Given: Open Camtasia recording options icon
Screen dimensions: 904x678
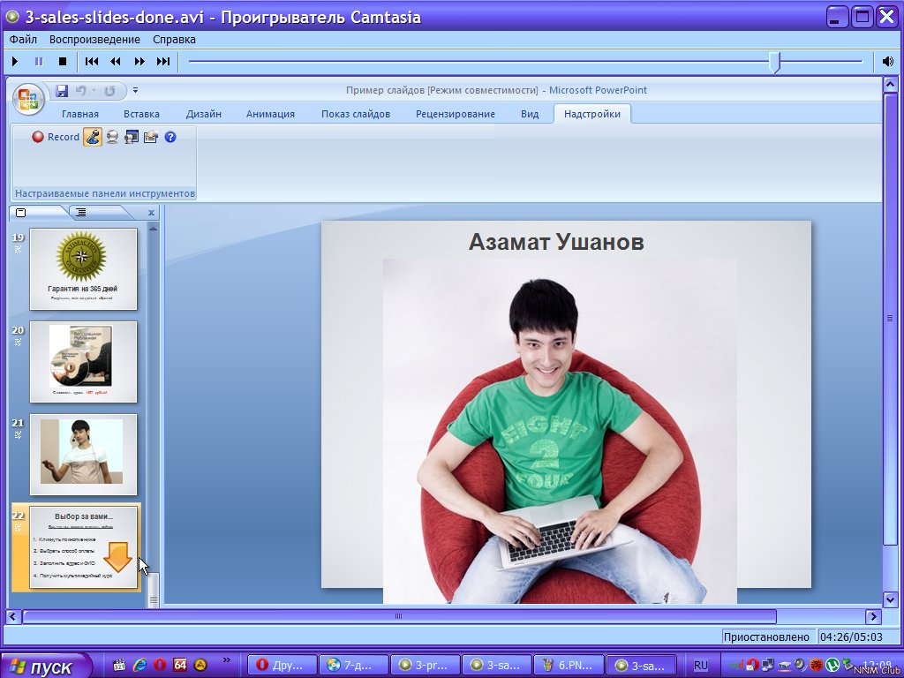Looking at the screenshot, I should 151,137.
